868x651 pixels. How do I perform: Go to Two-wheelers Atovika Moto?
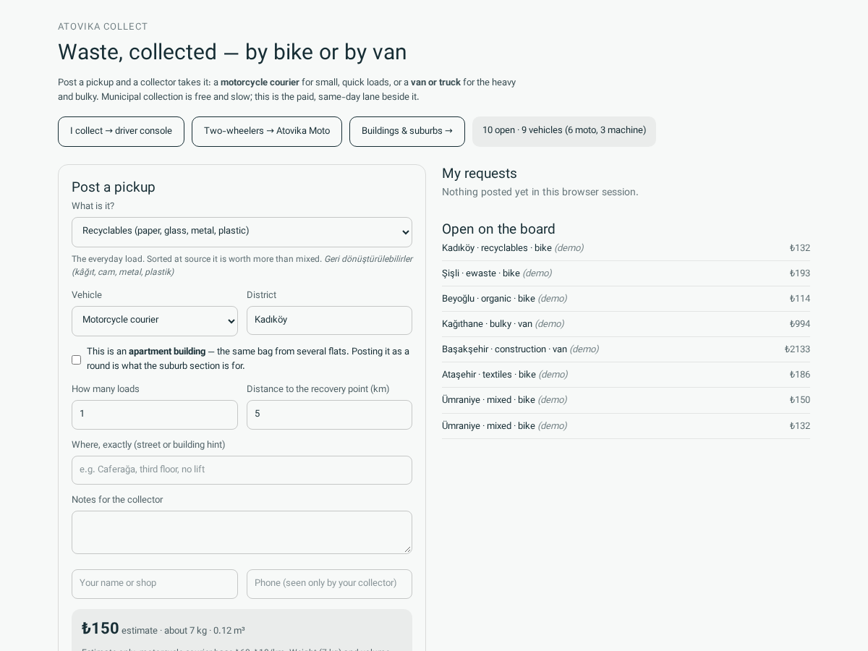pyautogui.click(x=267, y=132)
